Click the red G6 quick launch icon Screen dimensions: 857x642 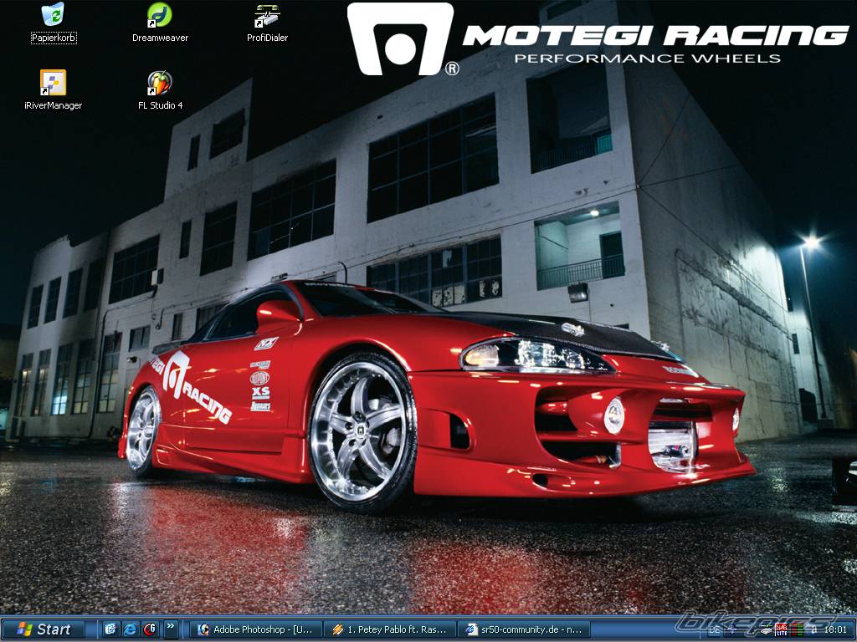click(150, 629)
